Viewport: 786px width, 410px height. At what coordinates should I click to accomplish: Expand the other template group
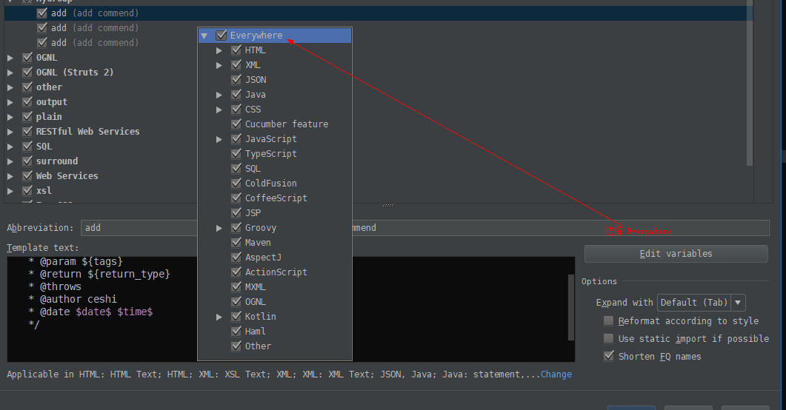[10, 87]
